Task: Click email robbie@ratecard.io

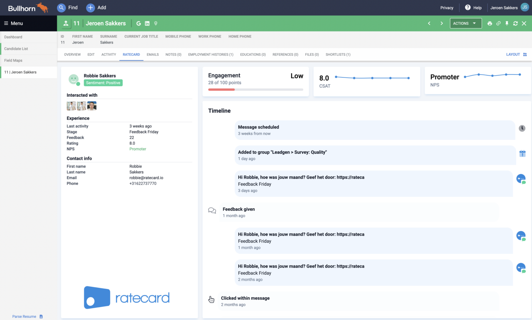Action: coord(146,178)
